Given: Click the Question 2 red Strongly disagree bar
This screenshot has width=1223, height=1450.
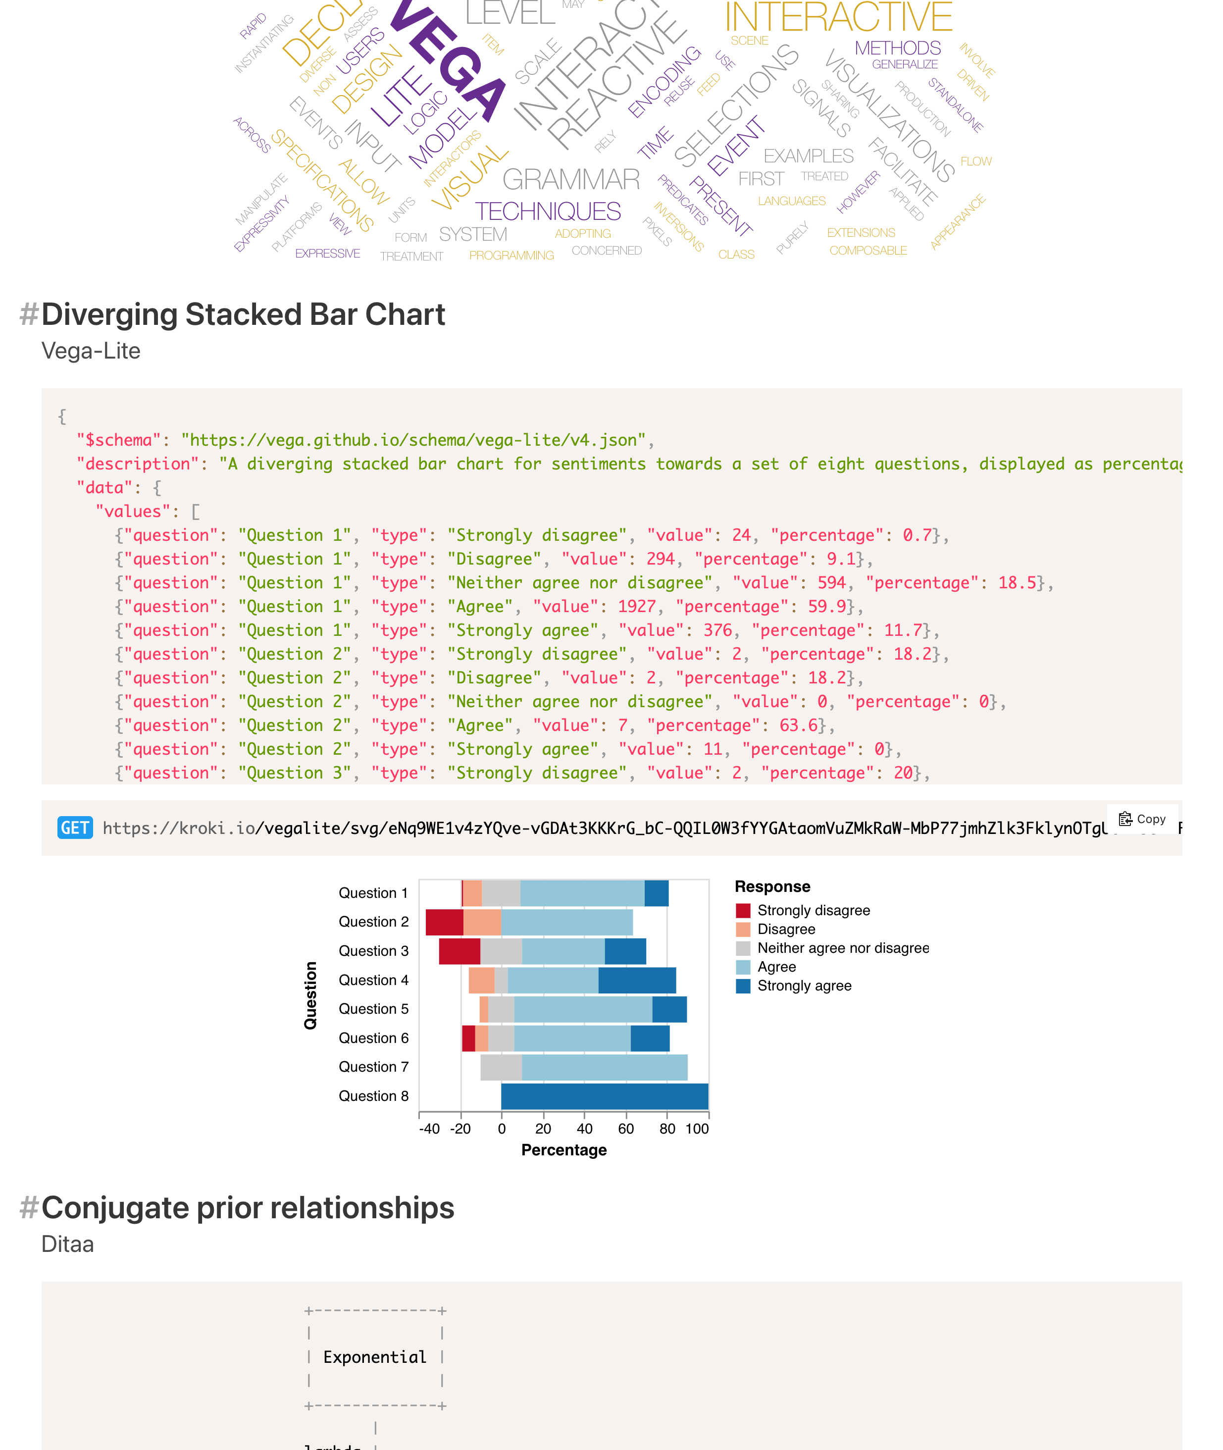Looking at the screenshot, I should point(445,922).
